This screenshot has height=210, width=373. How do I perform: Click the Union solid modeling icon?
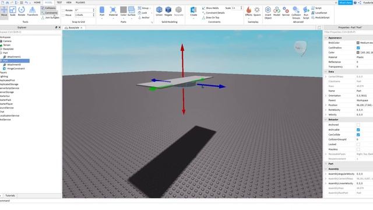(x=159, y=11)
